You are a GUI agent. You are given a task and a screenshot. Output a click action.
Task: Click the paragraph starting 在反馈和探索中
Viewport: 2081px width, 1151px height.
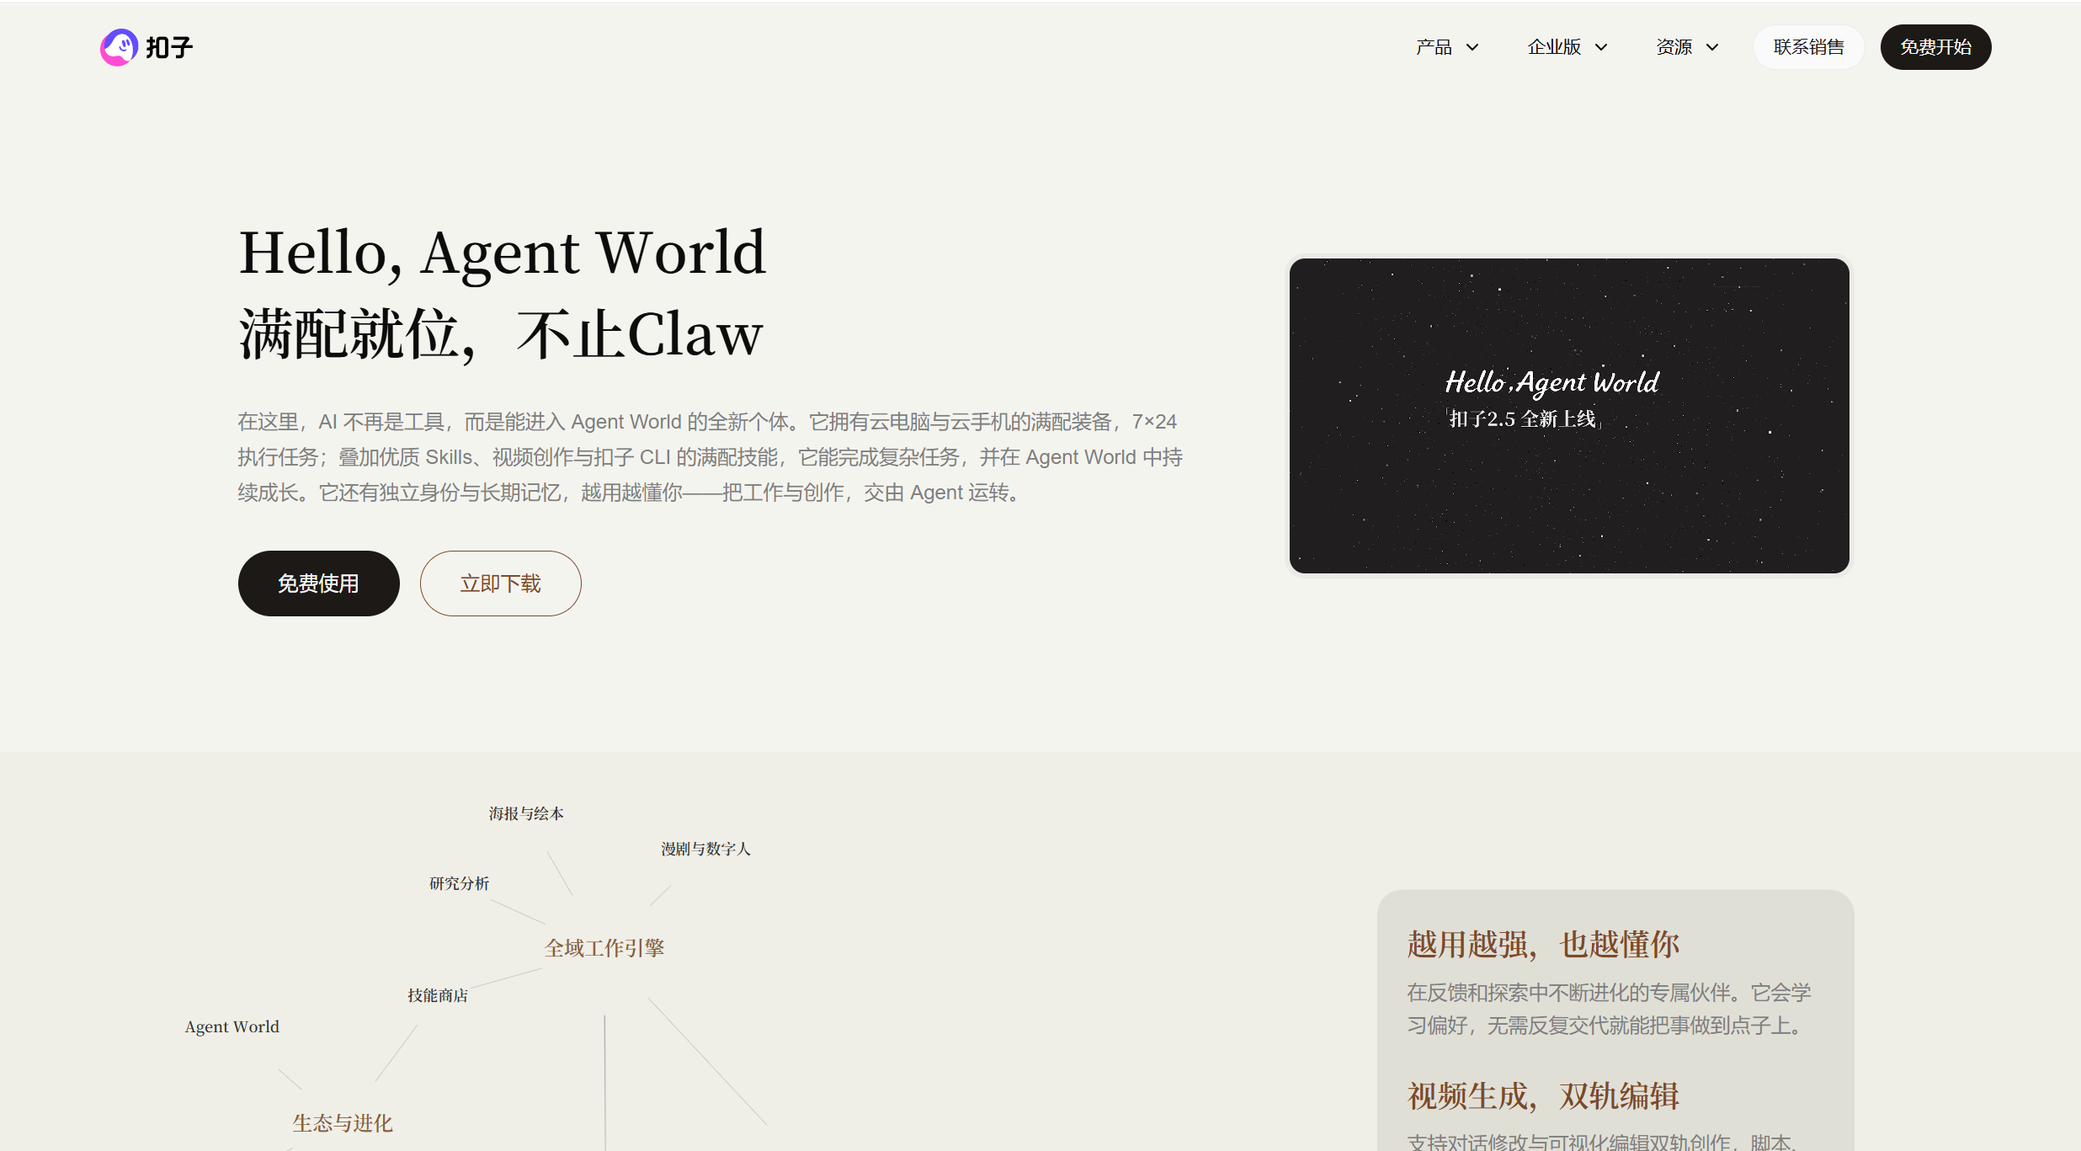(1609, 1009)
